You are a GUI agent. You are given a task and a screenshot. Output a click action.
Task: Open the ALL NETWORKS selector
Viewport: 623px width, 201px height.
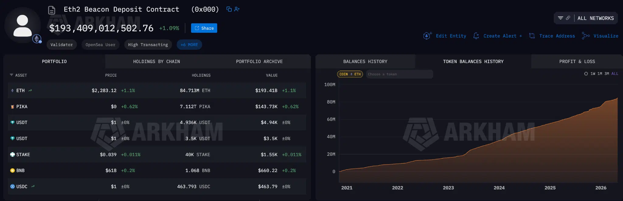596,18
